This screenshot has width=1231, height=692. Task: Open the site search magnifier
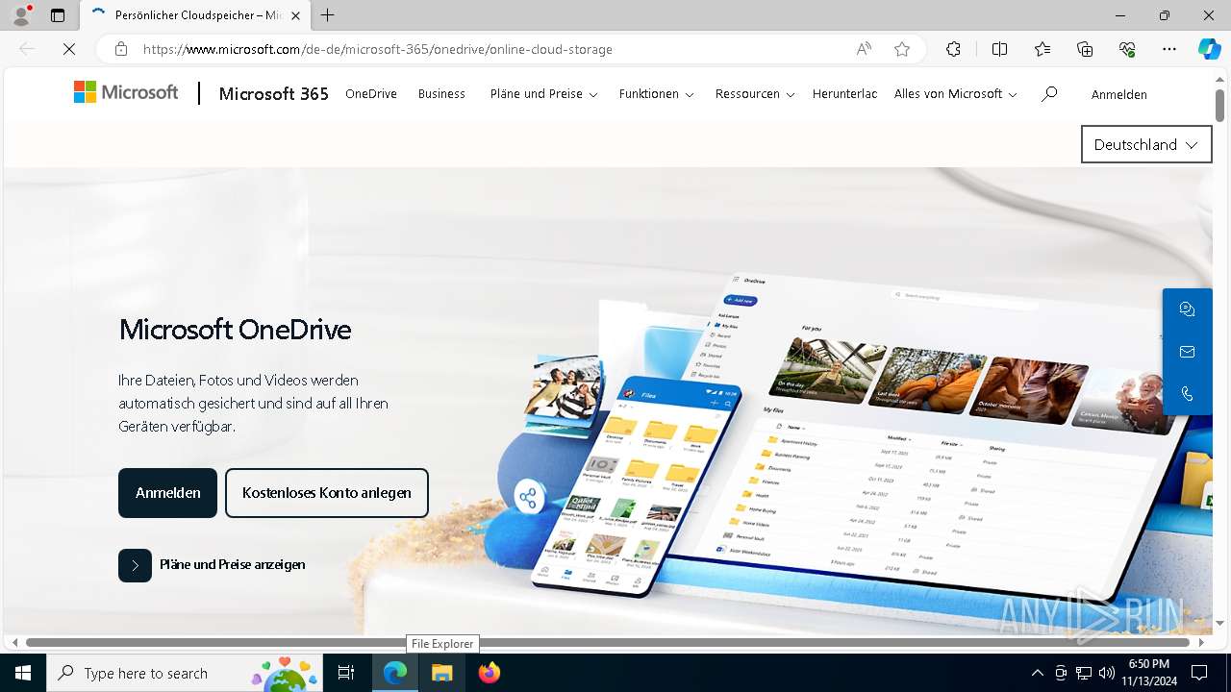pyautogui.click(x=1049, y=93)
